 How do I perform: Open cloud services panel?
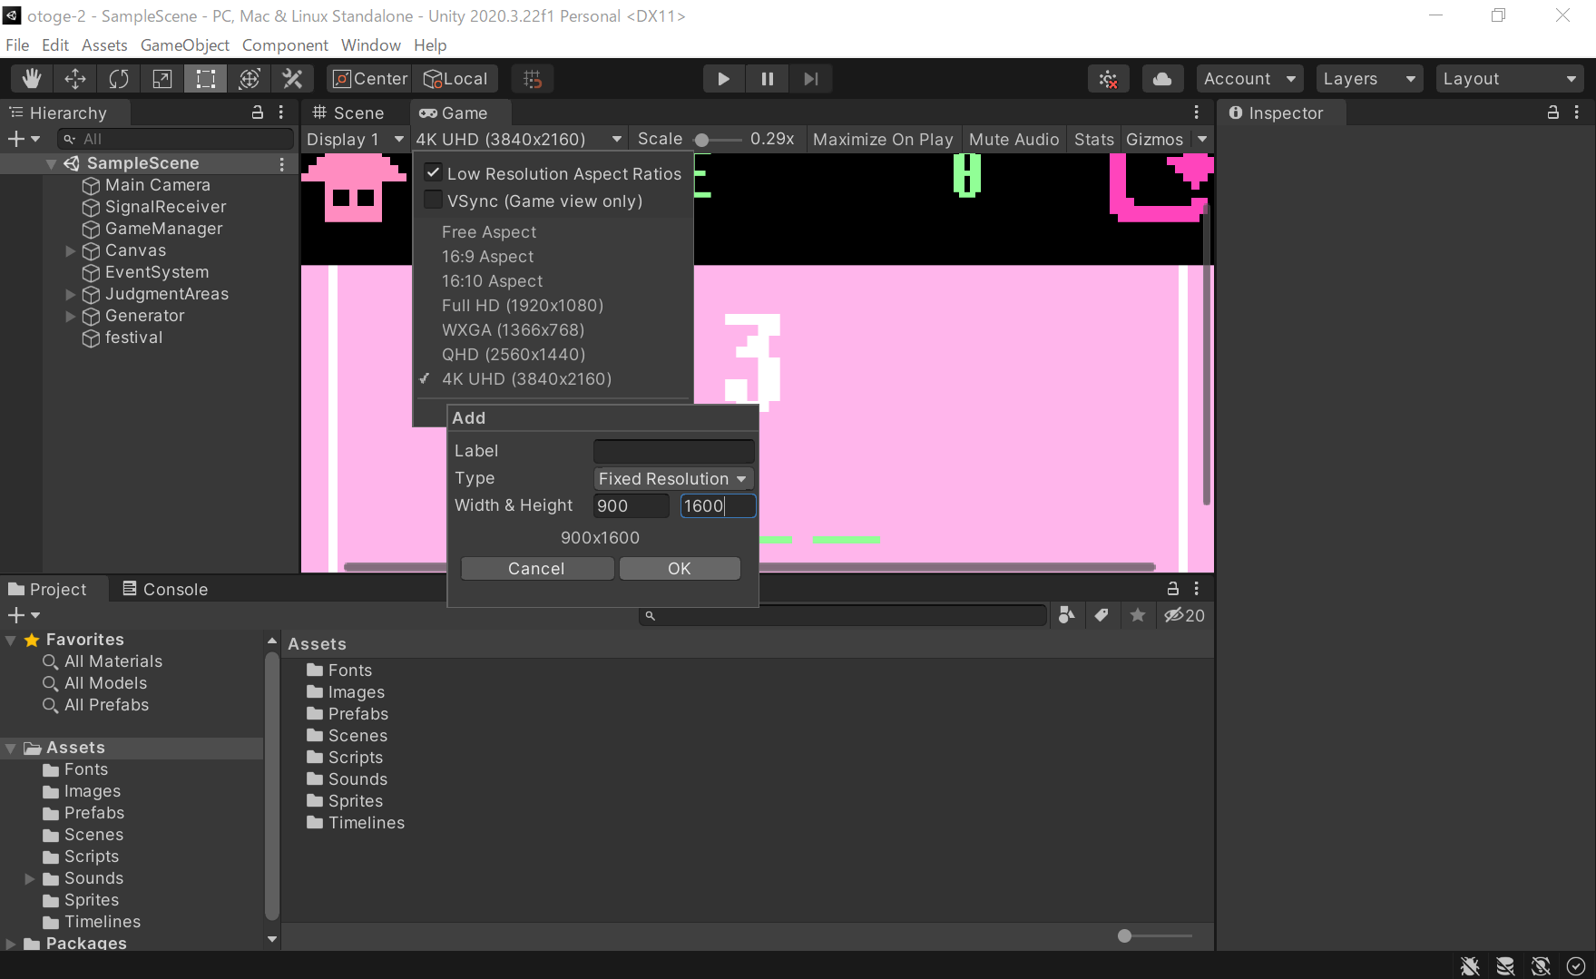click(x=1162, y=79)
